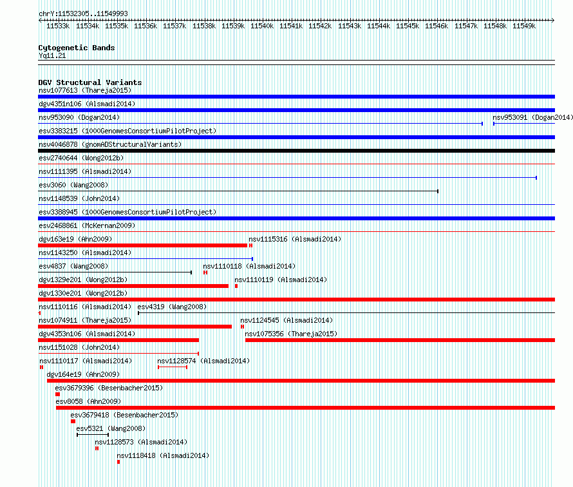Click the chrY:11532305..11549993 region label
The width and height of the screenshot is (573, 487).
tap(83, 14)
